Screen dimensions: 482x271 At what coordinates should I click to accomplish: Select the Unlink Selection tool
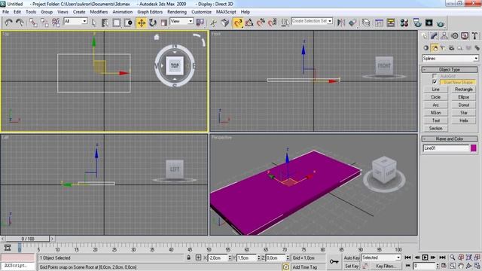coord(44,23)
